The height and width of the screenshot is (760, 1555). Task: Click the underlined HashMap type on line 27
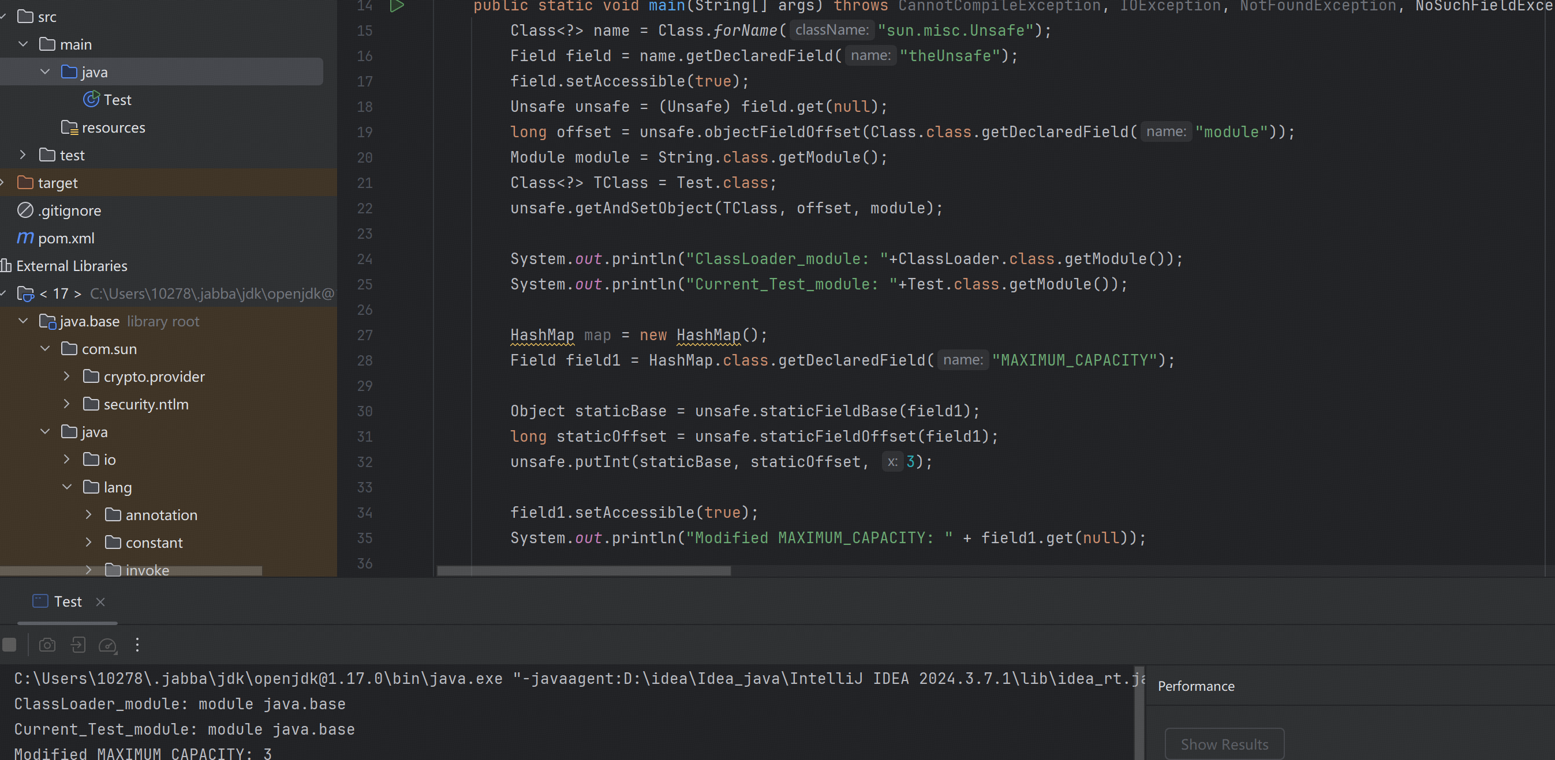tap(542, 335)
